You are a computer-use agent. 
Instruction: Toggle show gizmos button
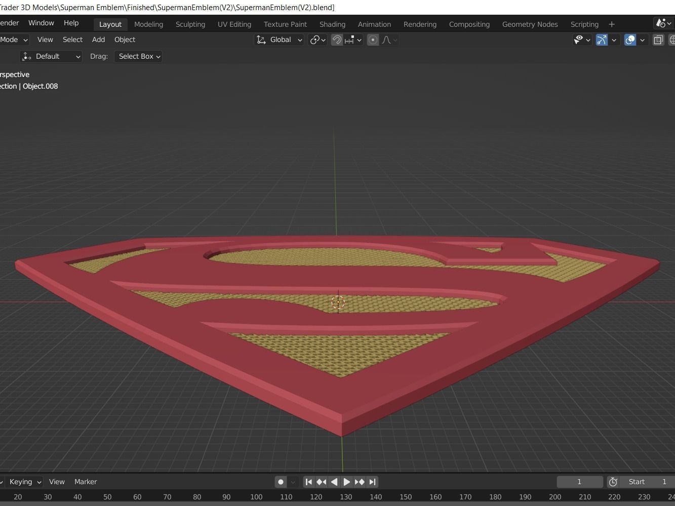[x=602, y=40]
